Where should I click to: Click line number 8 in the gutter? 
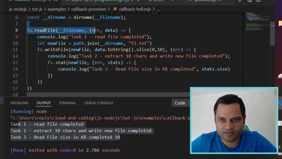point(16,30)
